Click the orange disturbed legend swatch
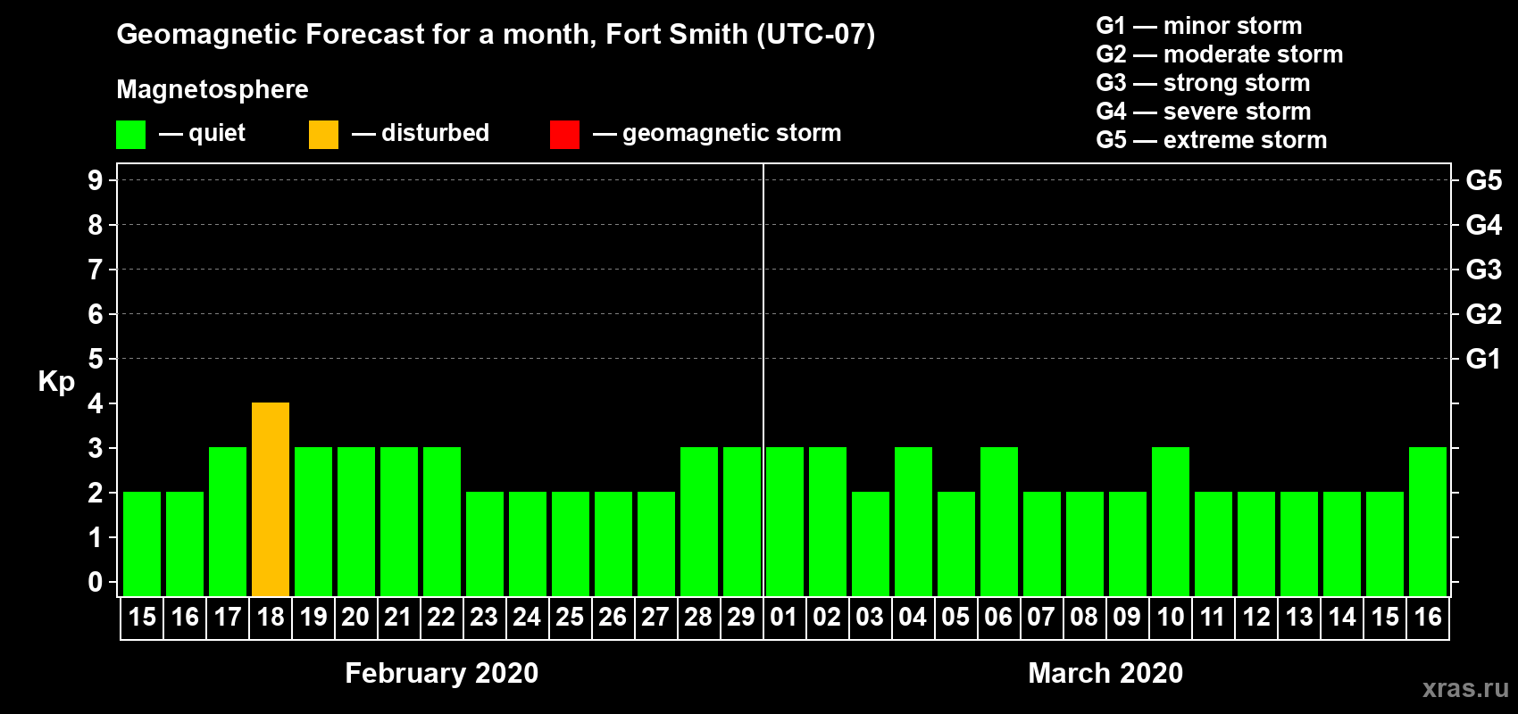1518x714 pixels. (x=323, y=134)
